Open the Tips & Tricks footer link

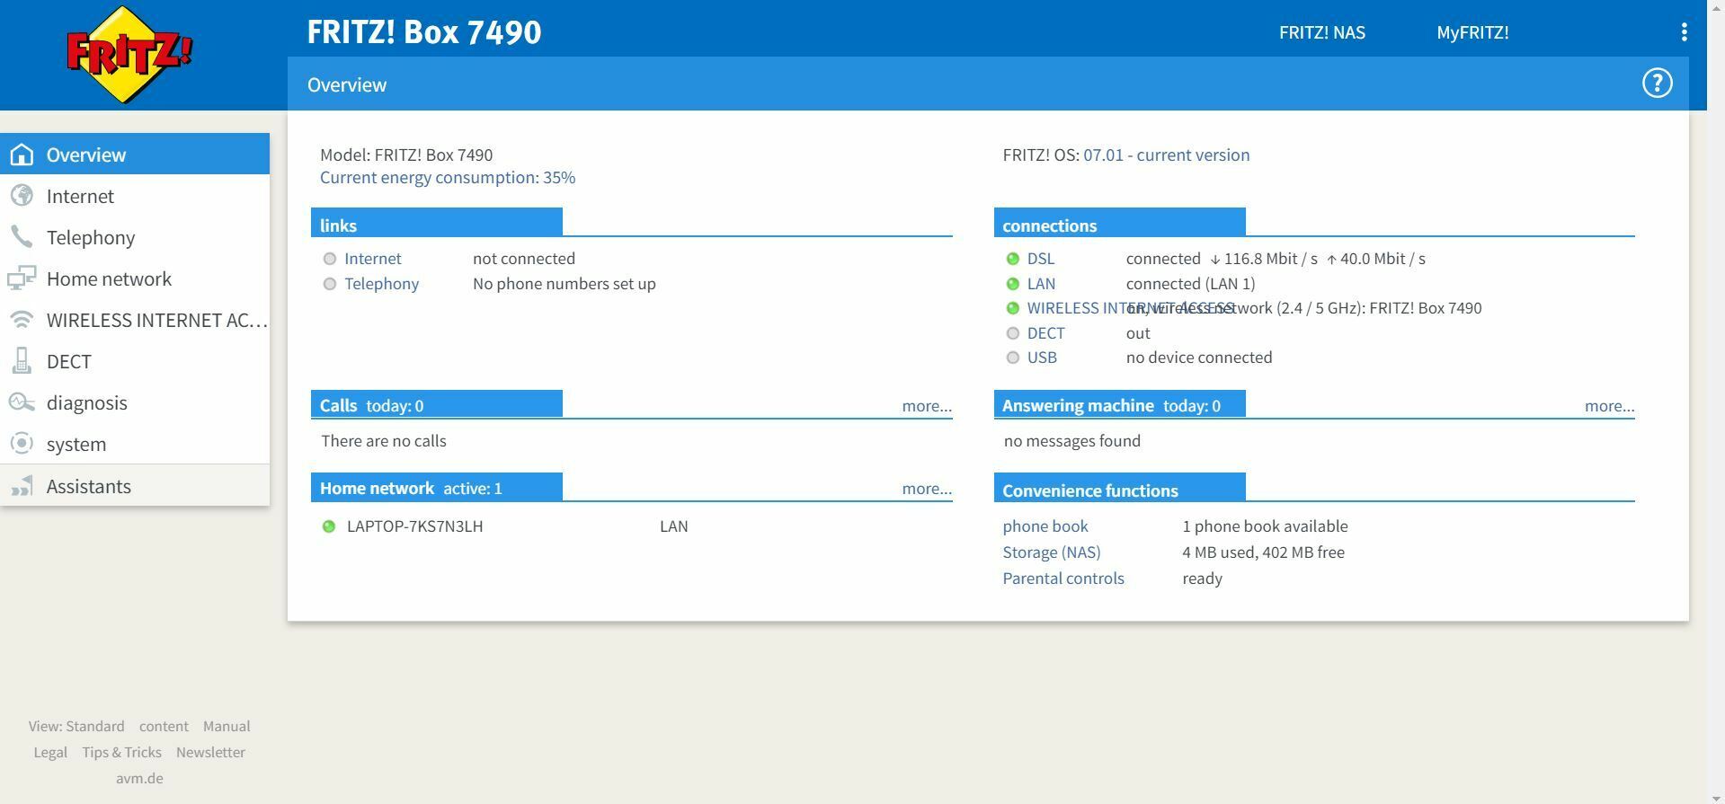[121, 752]
